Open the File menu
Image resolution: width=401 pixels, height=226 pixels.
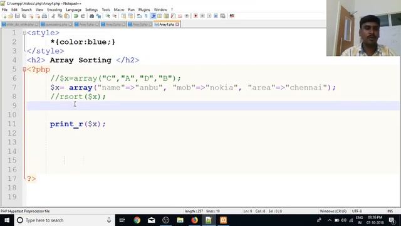coord(4,10)
